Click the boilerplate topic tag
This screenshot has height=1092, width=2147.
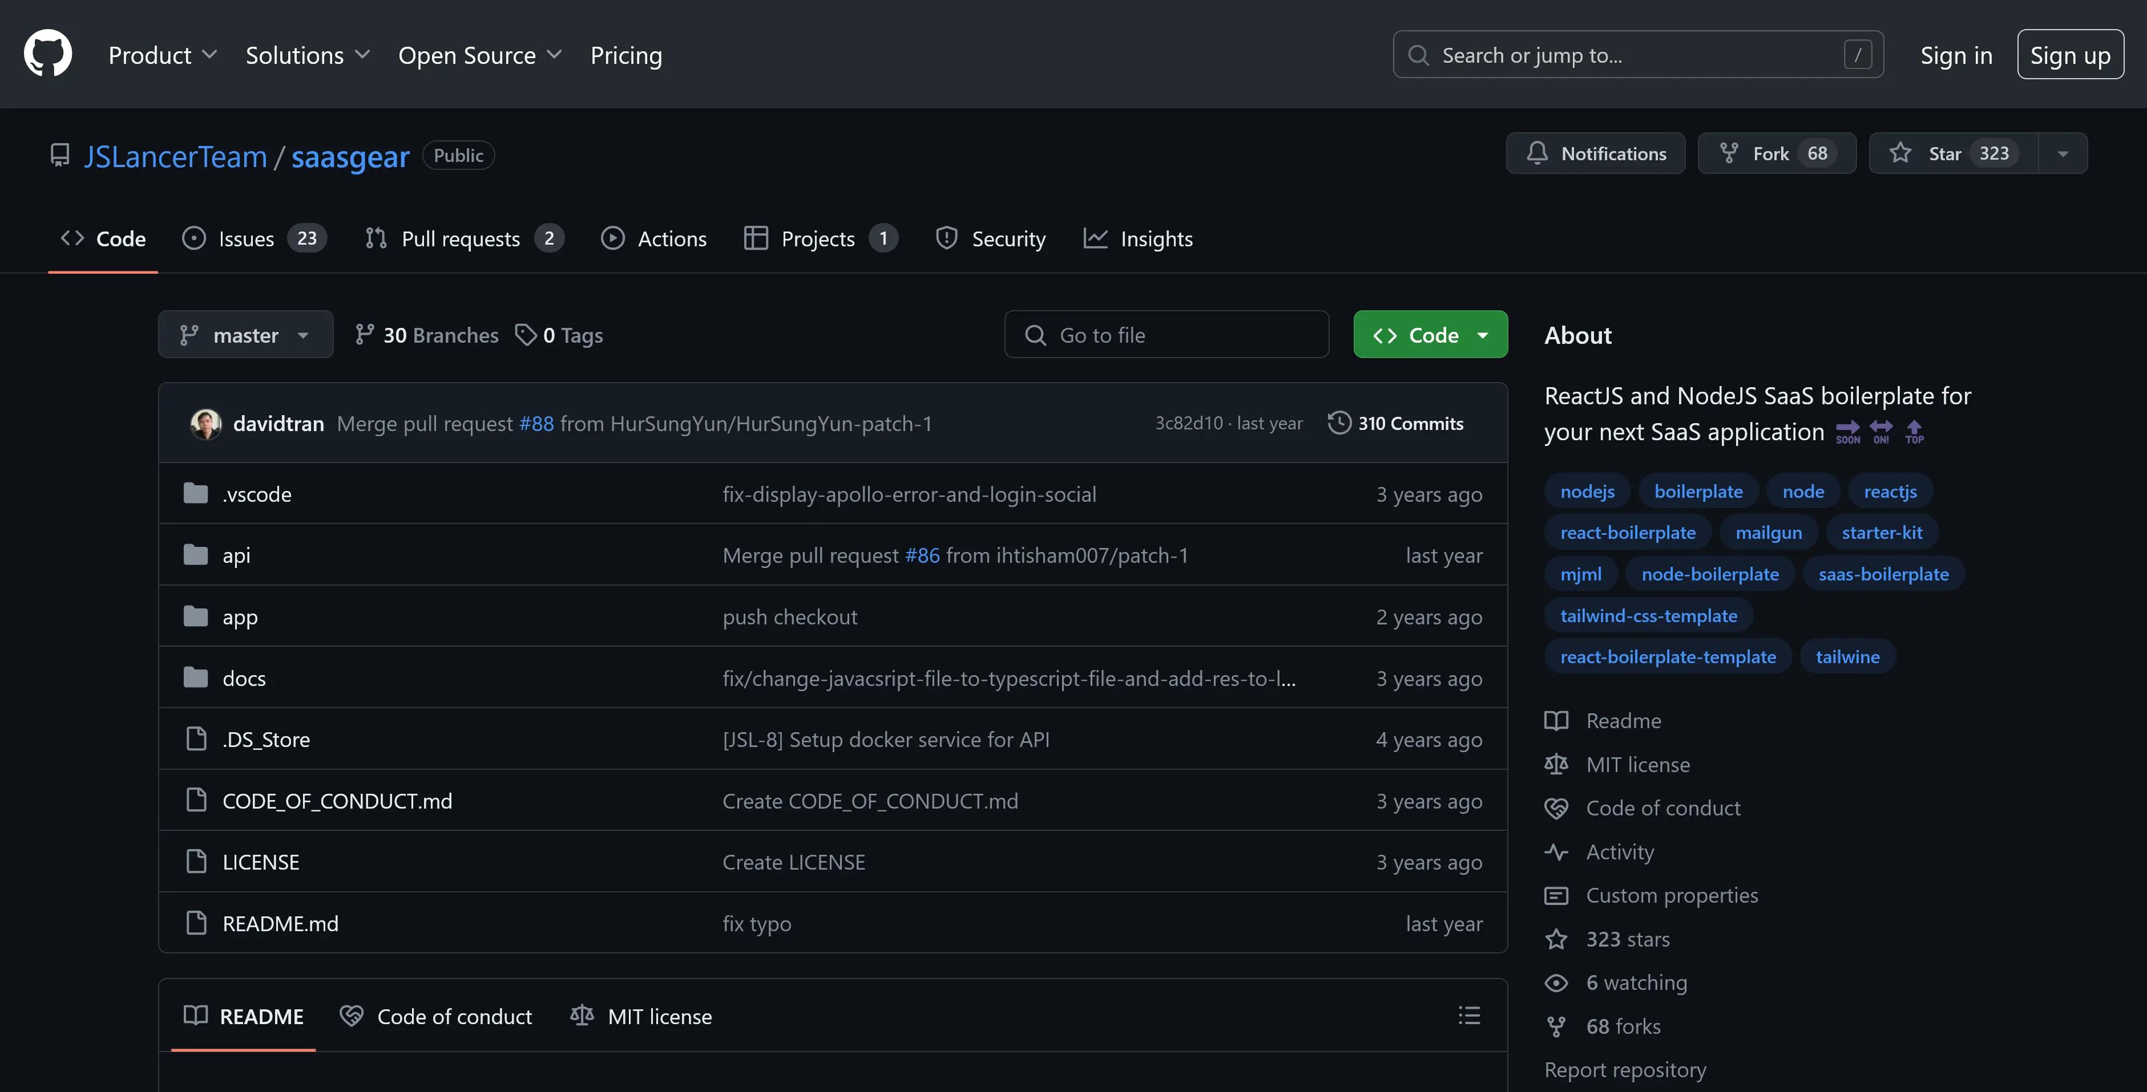(1698, 492)
